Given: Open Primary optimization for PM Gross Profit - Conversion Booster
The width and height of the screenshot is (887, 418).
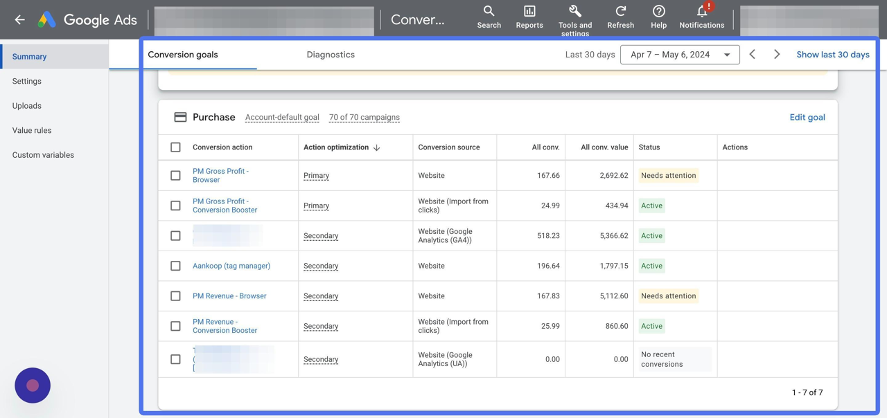Looking at the screenshot, I should click(316, 206).
